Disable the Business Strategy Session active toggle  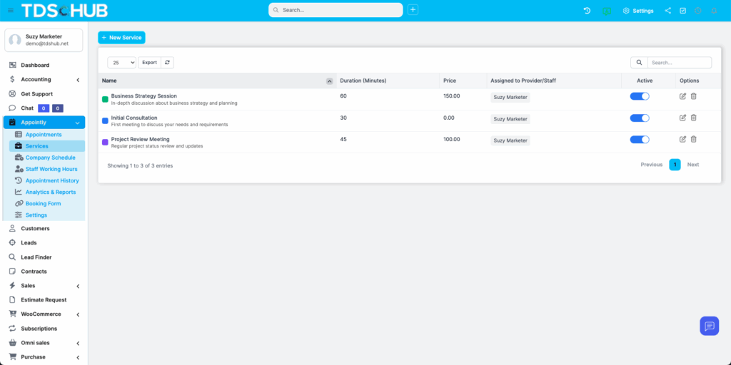[639, 96]
